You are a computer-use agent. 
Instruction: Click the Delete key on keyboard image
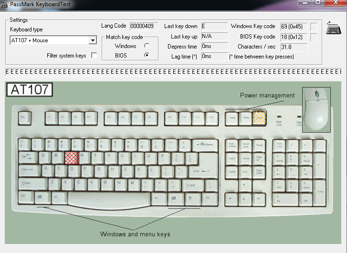pos(232,172)
